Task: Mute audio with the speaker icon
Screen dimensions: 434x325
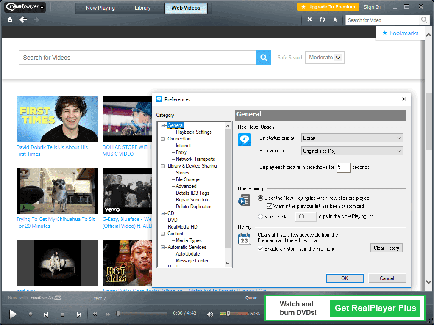Action: pos(210,314)
